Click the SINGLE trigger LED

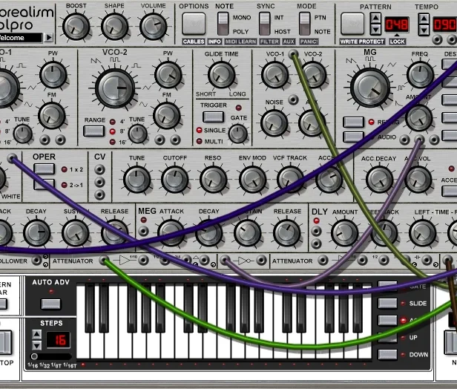point(199,131)
